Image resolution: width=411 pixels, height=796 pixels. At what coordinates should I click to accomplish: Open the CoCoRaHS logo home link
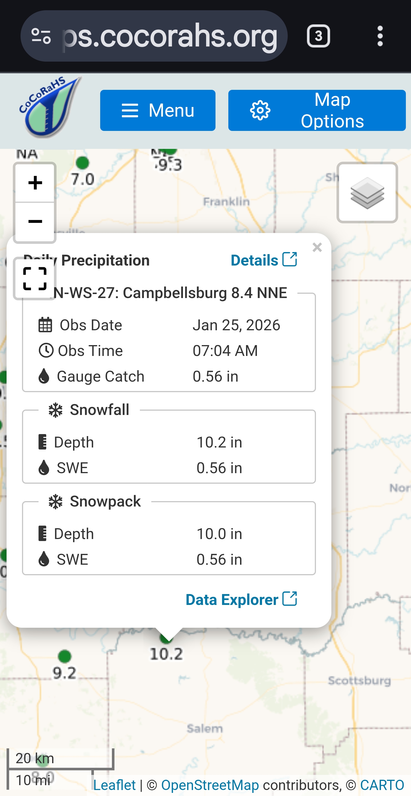click(x=49, y=107)
